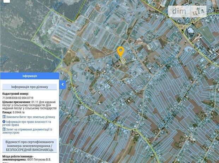The width and height of the screenshot is (219, 163).
Task: Click the Інформація про ділянку section header
Action: click(x=29, y=87)
